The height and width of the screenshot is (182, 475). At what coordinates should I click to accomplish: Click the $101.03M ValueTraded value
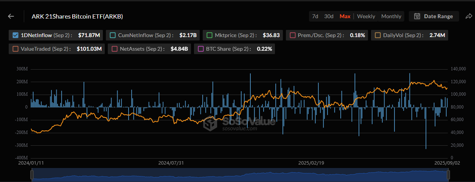[x=89, y=49]
